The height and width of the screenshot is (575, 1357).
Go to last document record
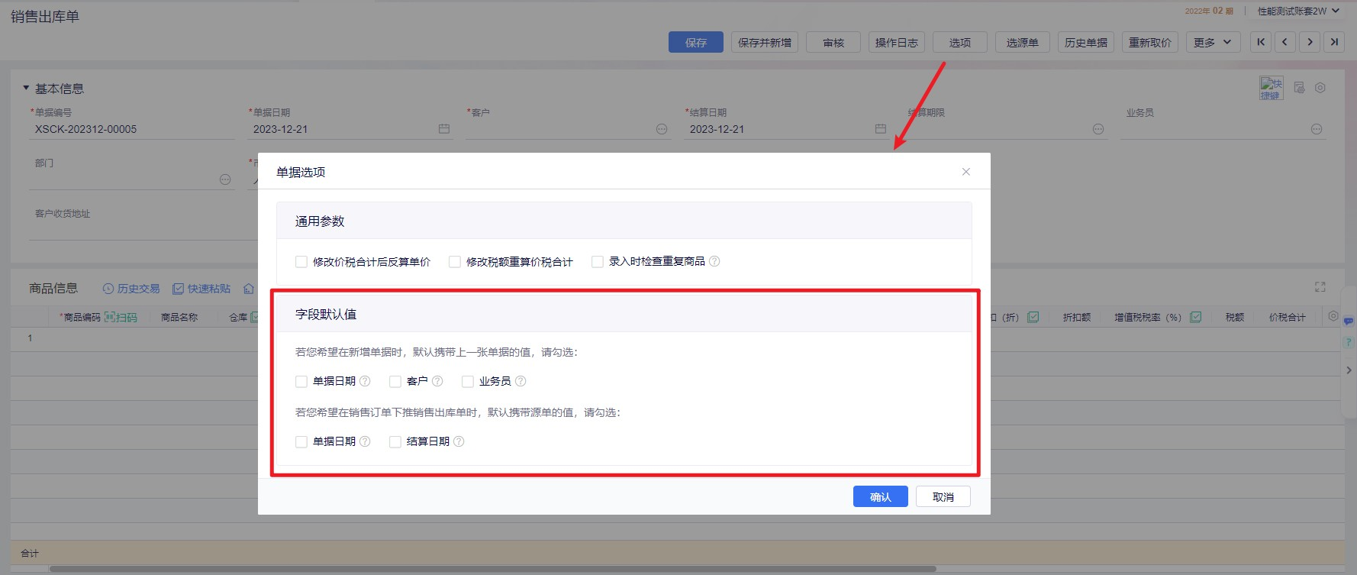[x=1334, y=42]
